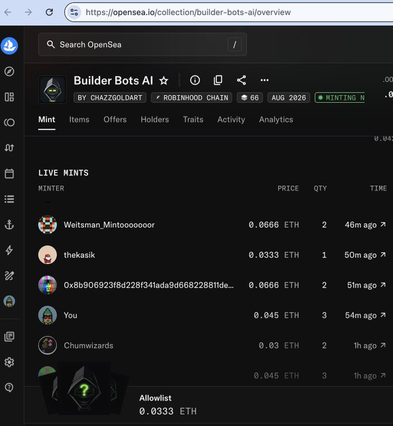Image resolution: width=393 pixels, height=426 pixels.
Task: Click the mystery bot question mark card
Action: 84,389
